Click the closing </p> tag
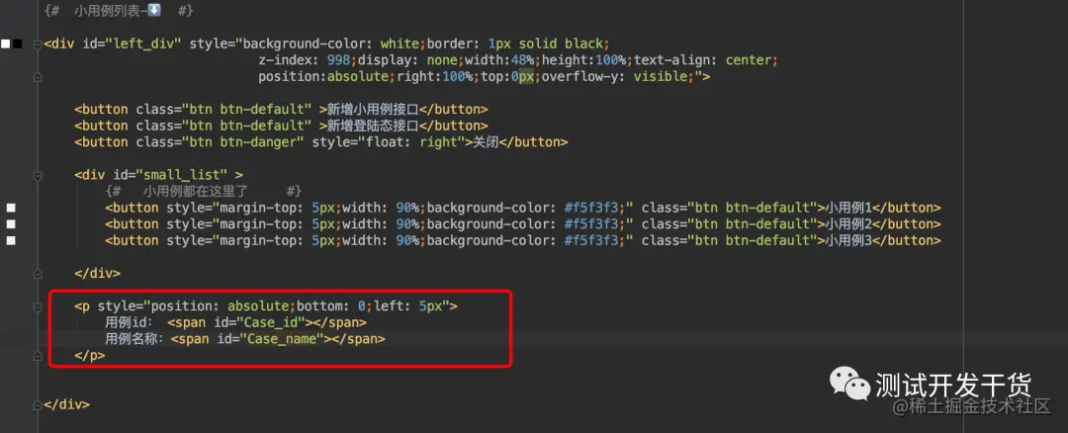Screen dimensions: 1068x433 90,355
